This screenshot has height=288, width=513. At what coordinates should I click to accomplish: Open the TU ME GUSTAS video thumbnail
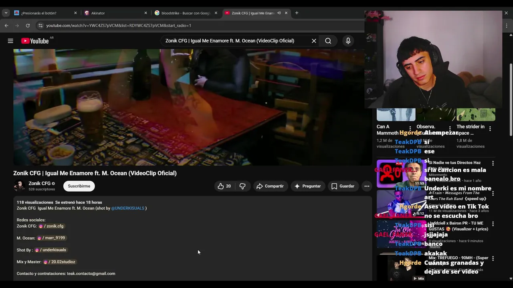click(401, 234)
